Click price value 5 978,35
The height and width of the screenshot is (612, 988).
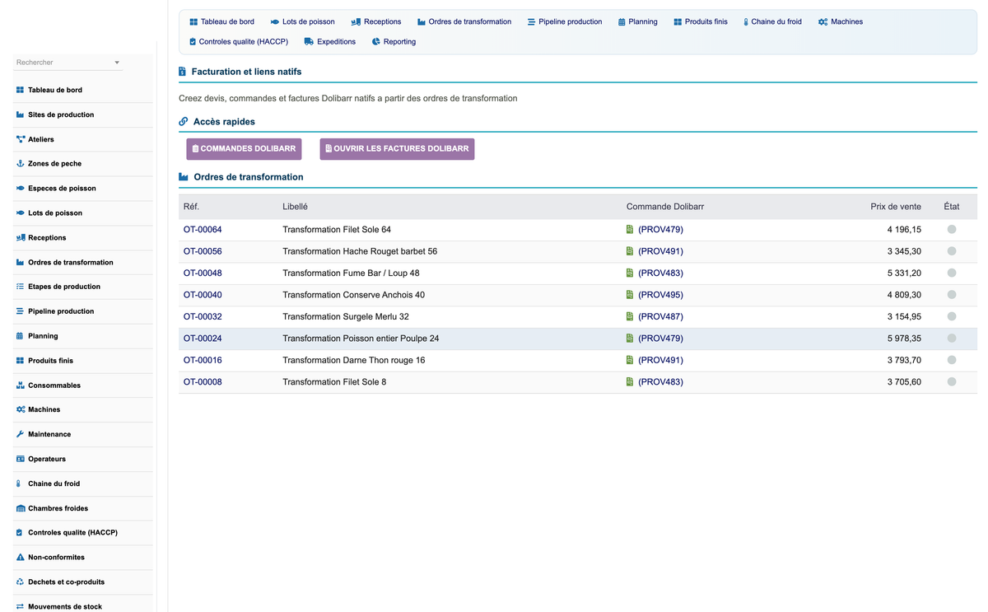pyautogui.click(x=904, y=339)
